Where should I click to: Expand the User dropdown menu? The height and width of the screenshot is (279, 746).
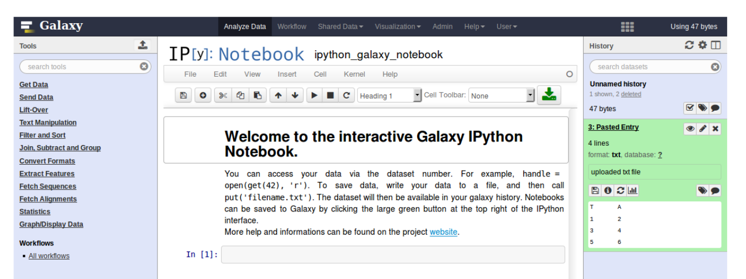507,26
